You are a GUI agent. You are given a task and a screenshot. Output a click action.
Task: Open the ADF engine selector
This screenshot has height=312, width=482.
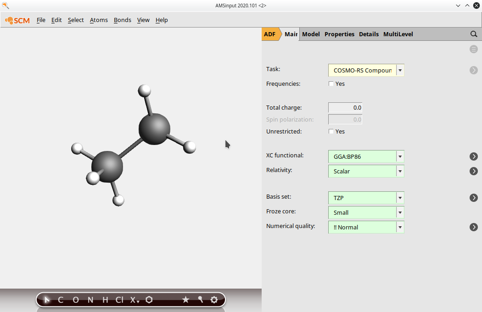pos(270,34)
